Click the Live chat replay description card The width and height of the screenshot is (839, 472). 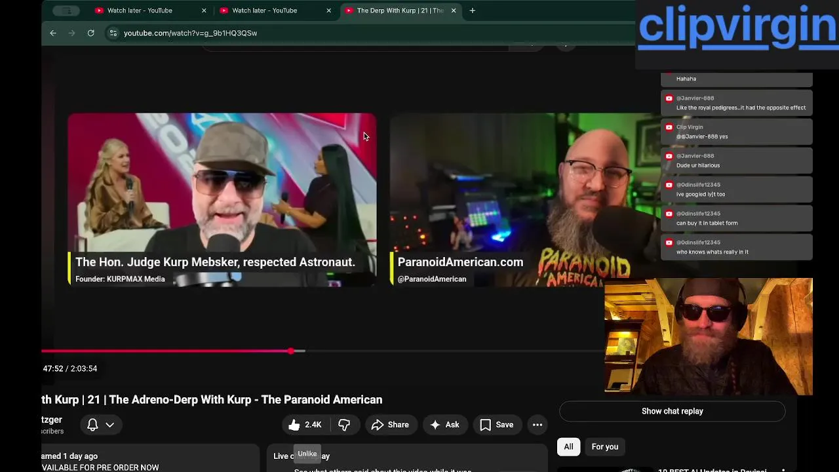[x=406, y=458]
